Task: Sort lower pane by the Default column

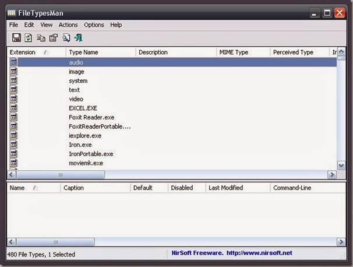Action: (x=149, y=188)
